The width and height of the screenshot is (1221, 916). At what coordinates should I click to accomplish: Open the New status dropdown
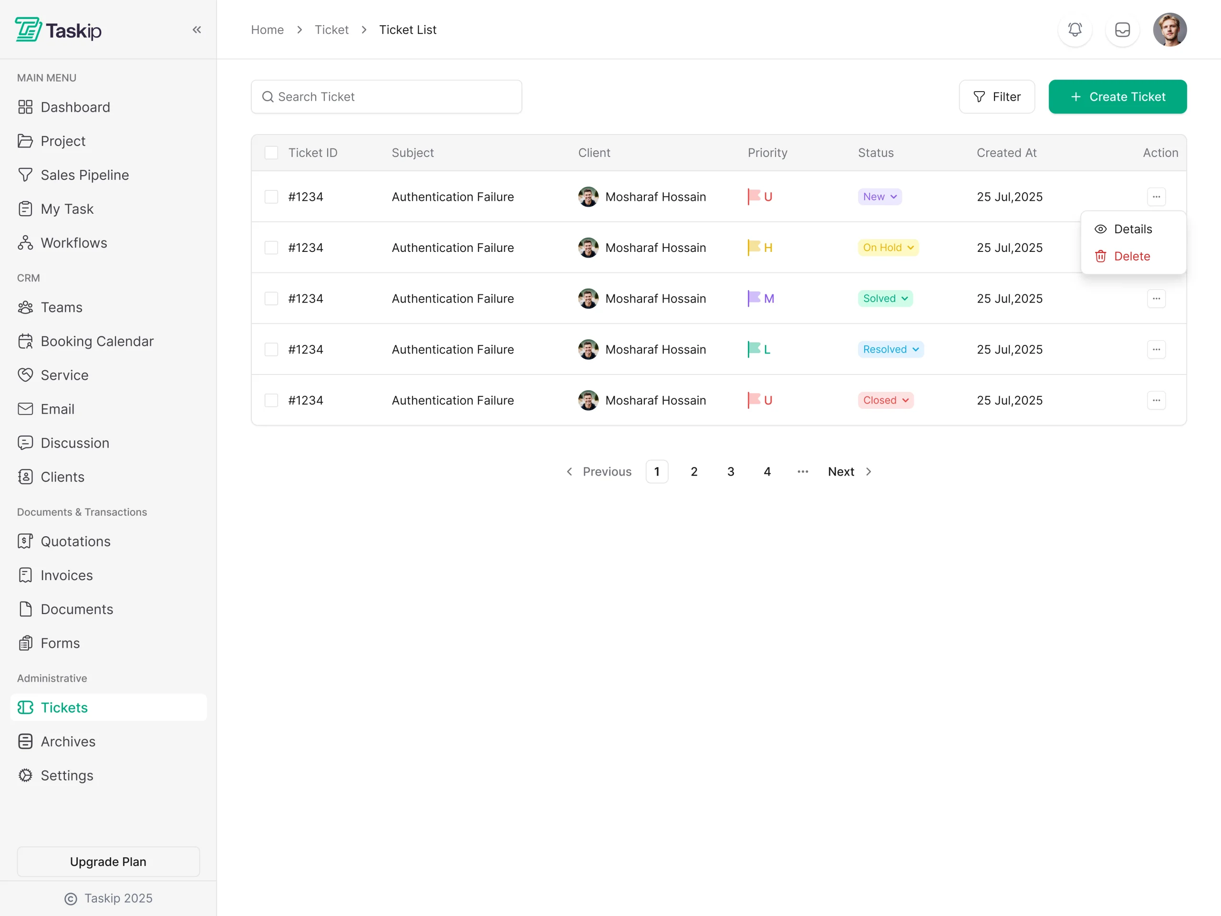tap(880, 197)
